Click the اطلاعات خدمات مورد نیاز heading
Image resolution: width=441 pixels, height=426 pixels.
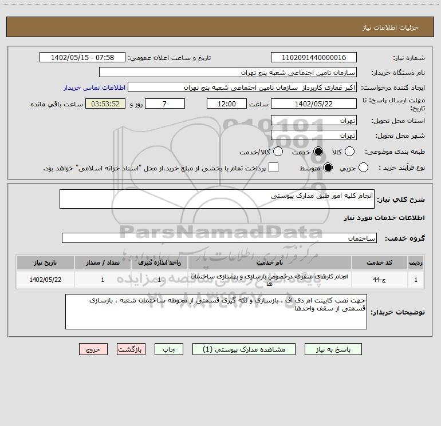point(384,218)
